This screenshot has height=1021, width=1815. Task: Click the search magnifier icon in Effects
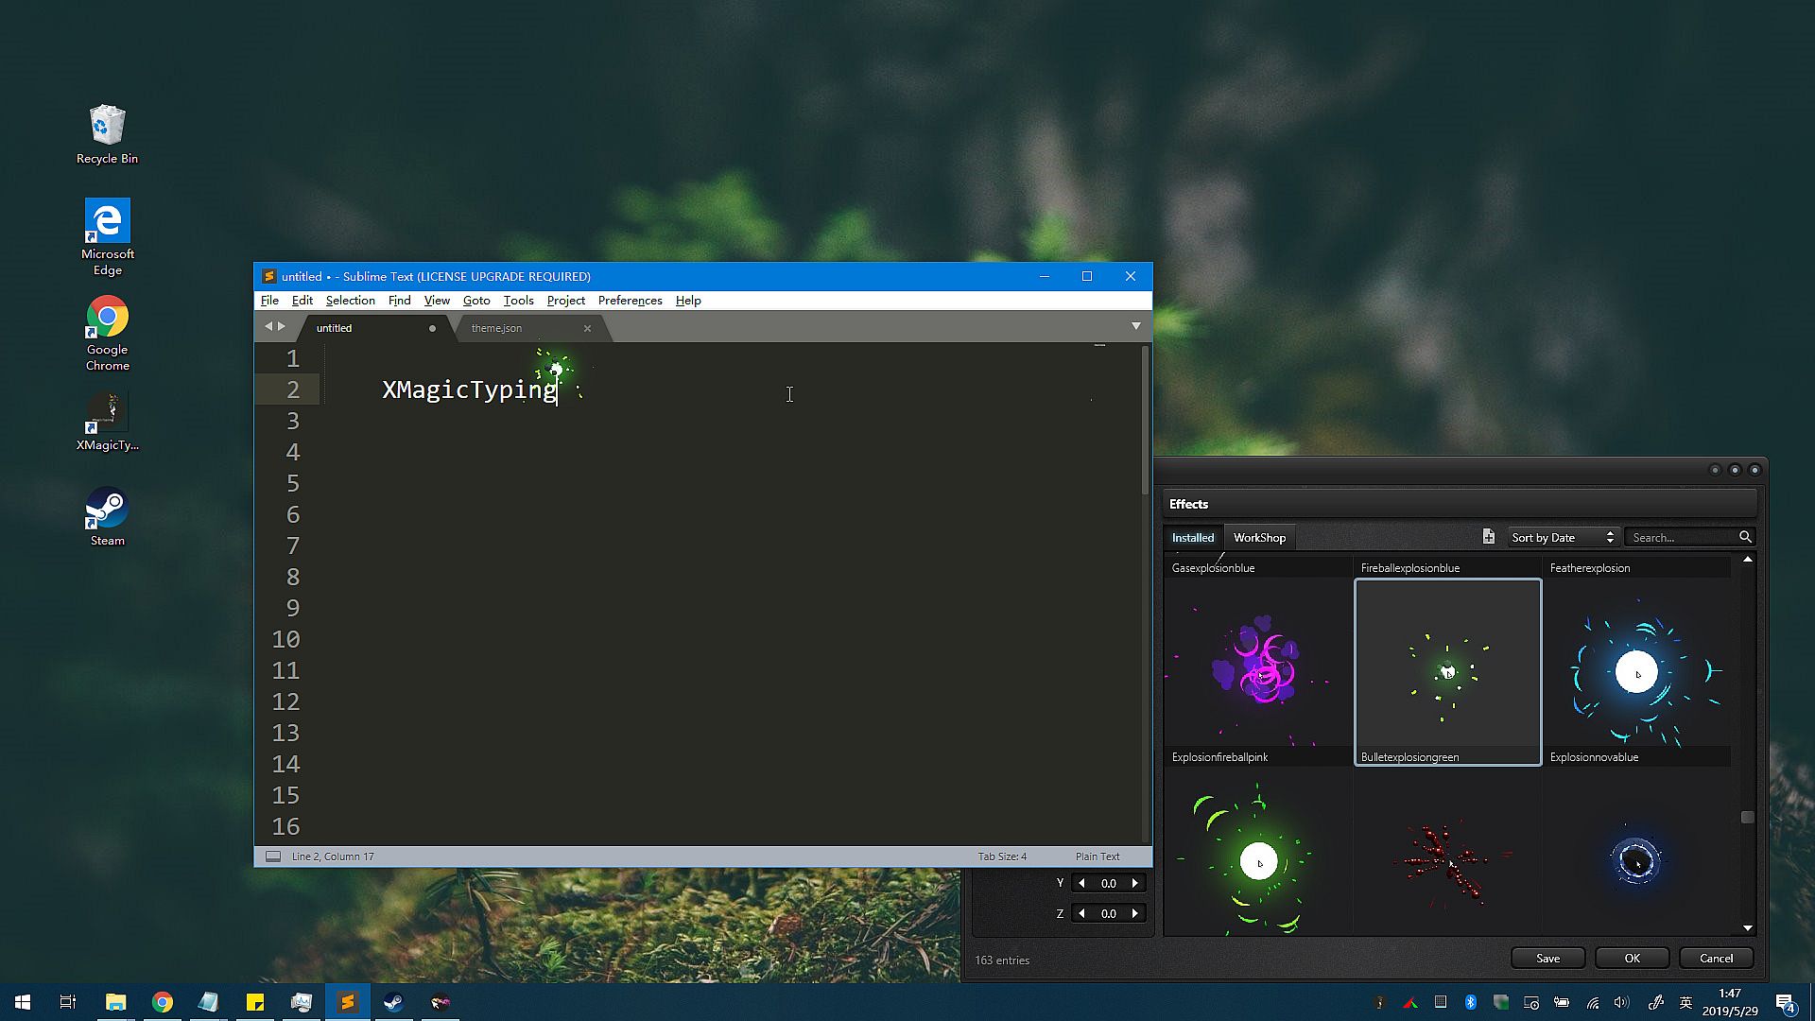(x=1745, y=537)
